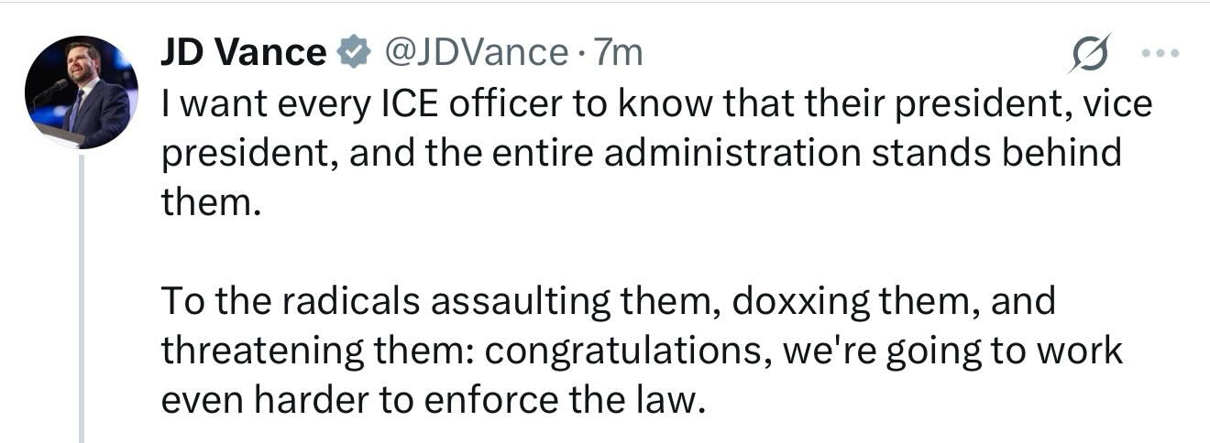Open the @JDVance handle link

(475, 53)
